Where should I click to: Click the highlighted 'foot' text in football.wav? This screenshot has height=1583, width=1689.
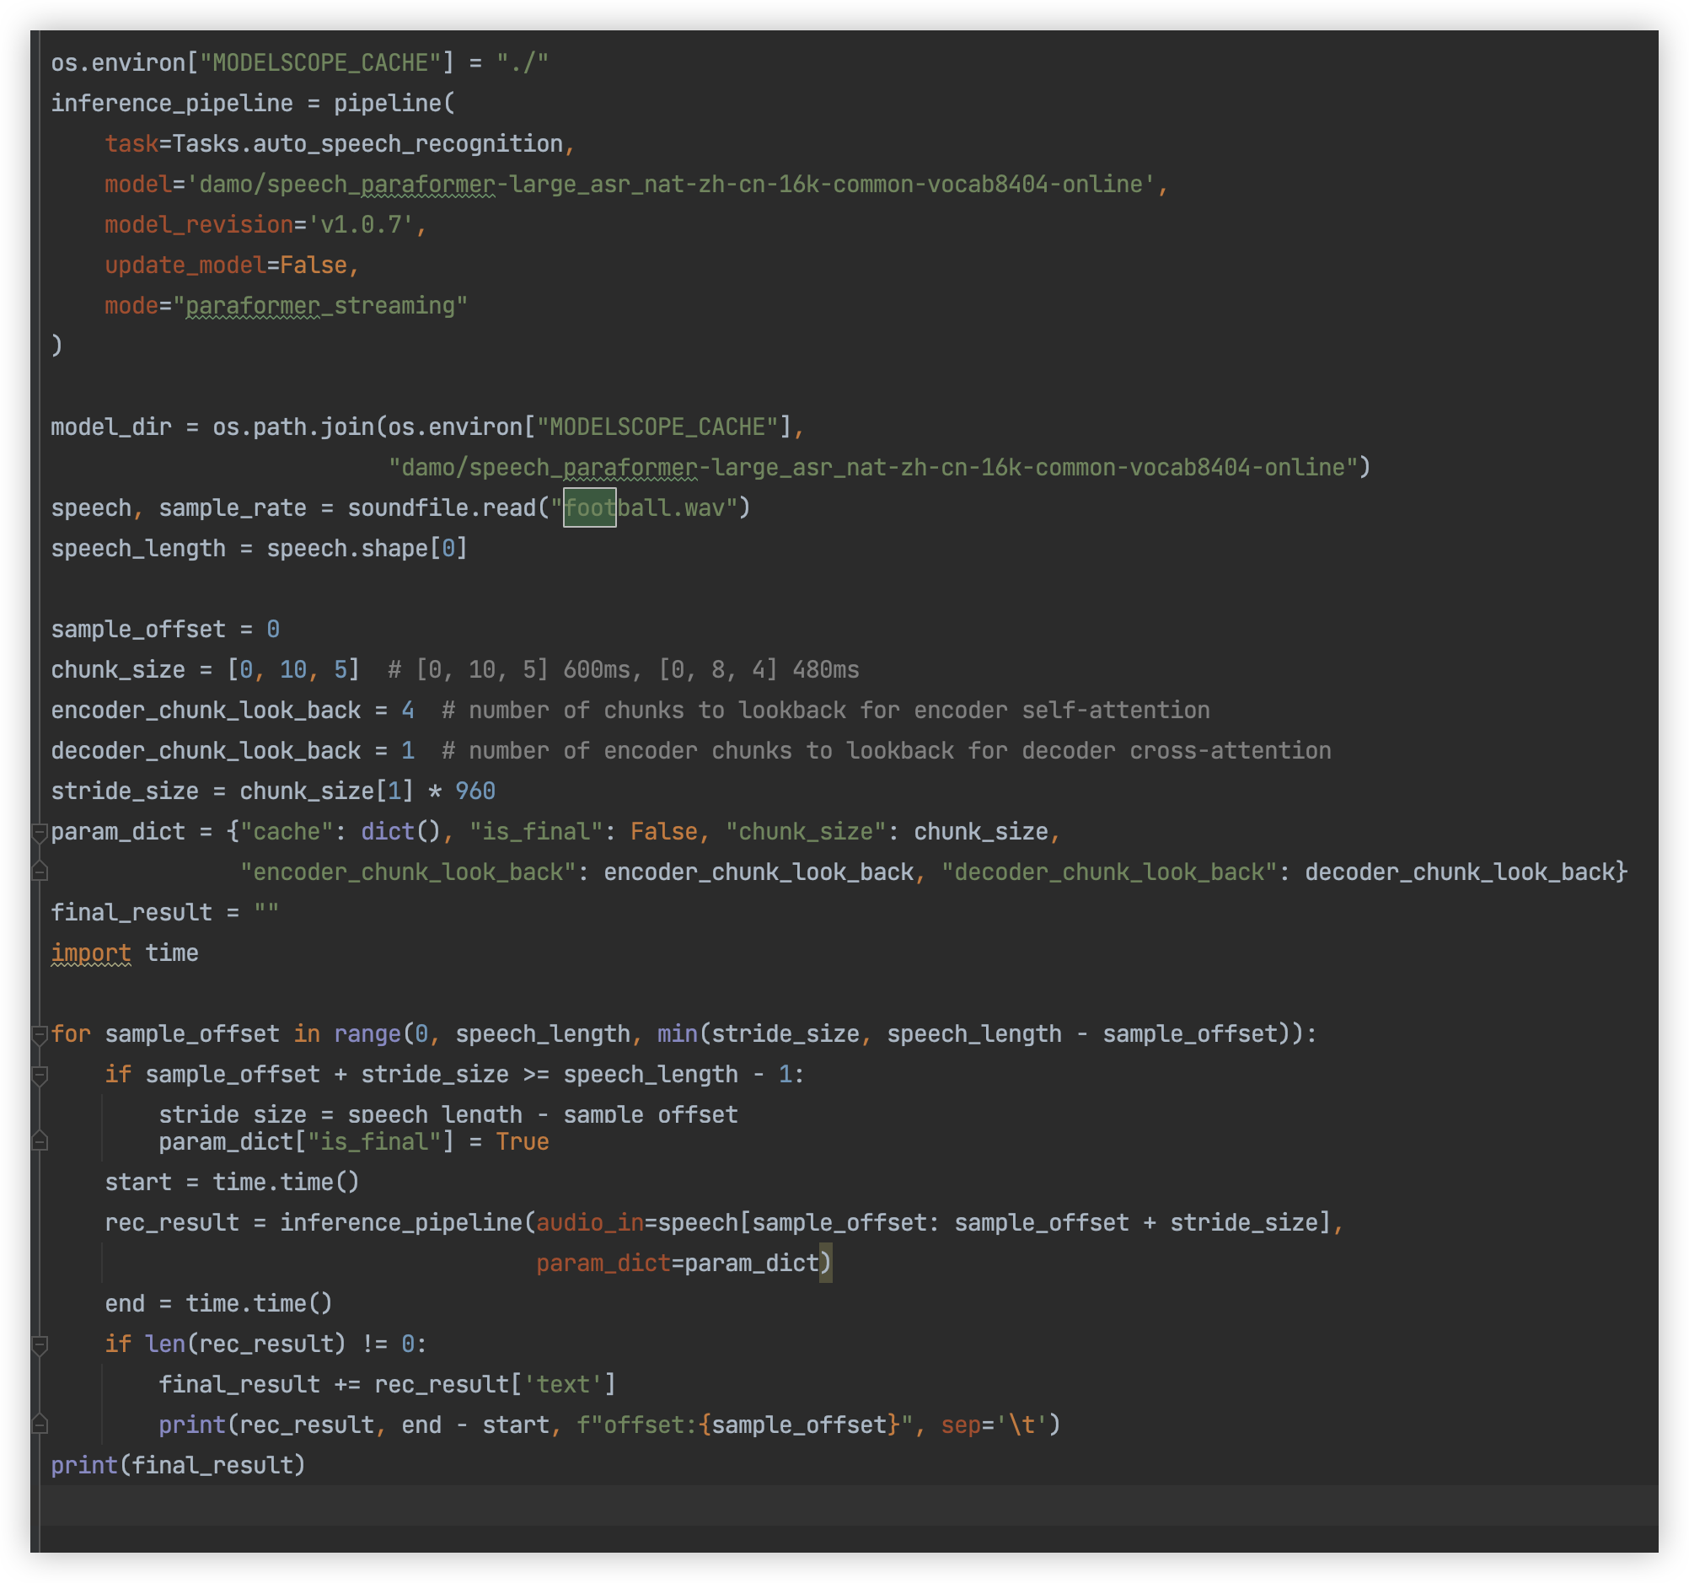(x=589, y=508)
